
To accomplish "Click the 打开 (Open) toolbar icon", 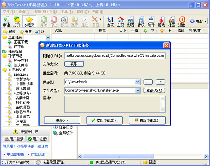I will click(x=17, y=22).
